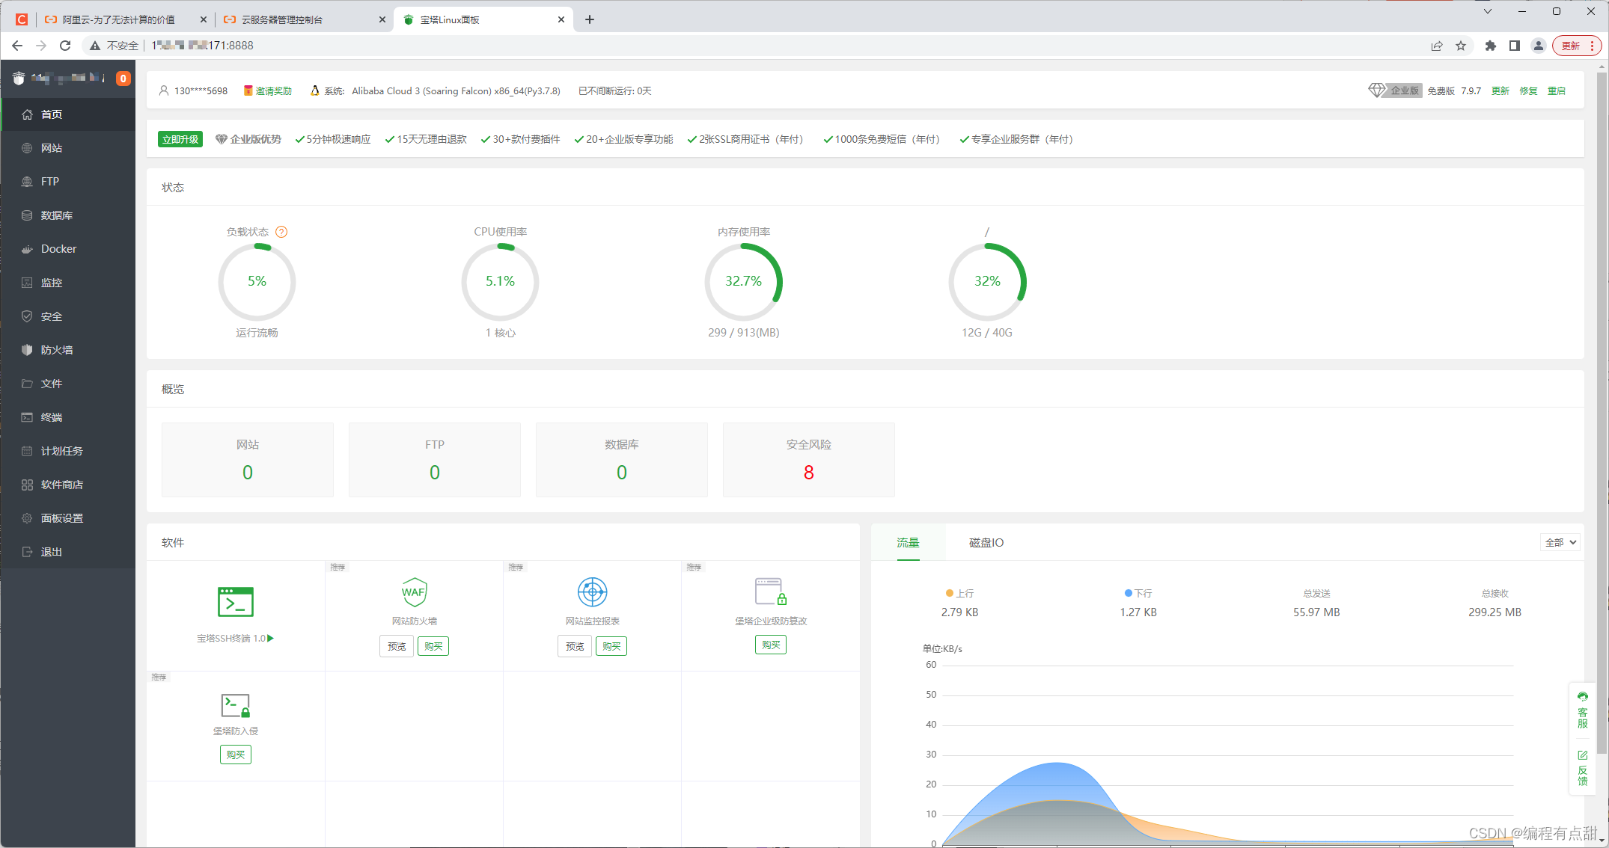This screenshot has width=1609, height=848.
Task: Switch to the 流量 traffic tab
Action: tap(908, 543)
